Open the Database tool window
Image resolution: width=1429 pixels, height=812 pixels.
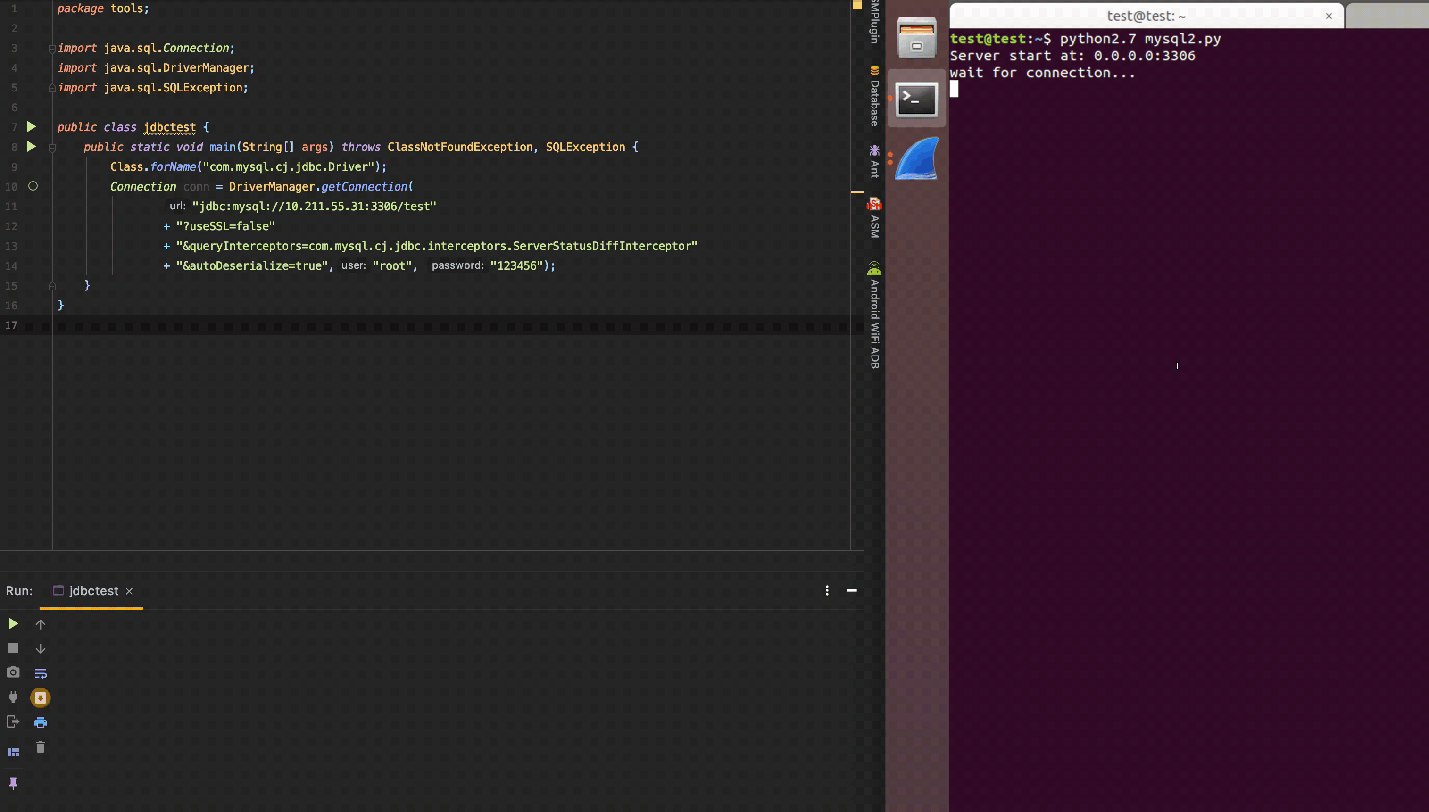pos(874,96)
